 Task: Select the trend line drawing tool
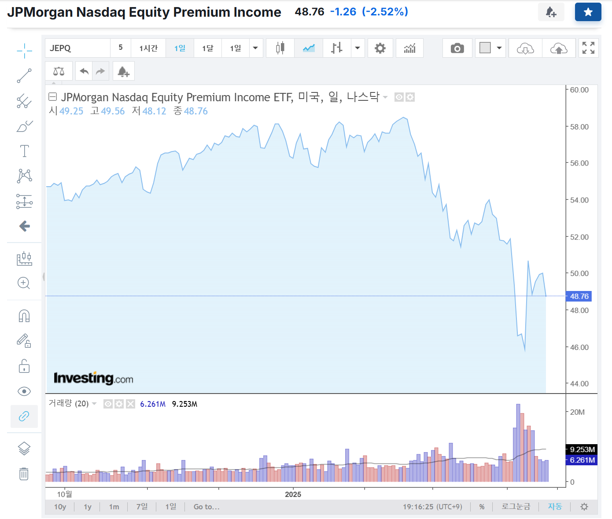[x=24, y=76]
